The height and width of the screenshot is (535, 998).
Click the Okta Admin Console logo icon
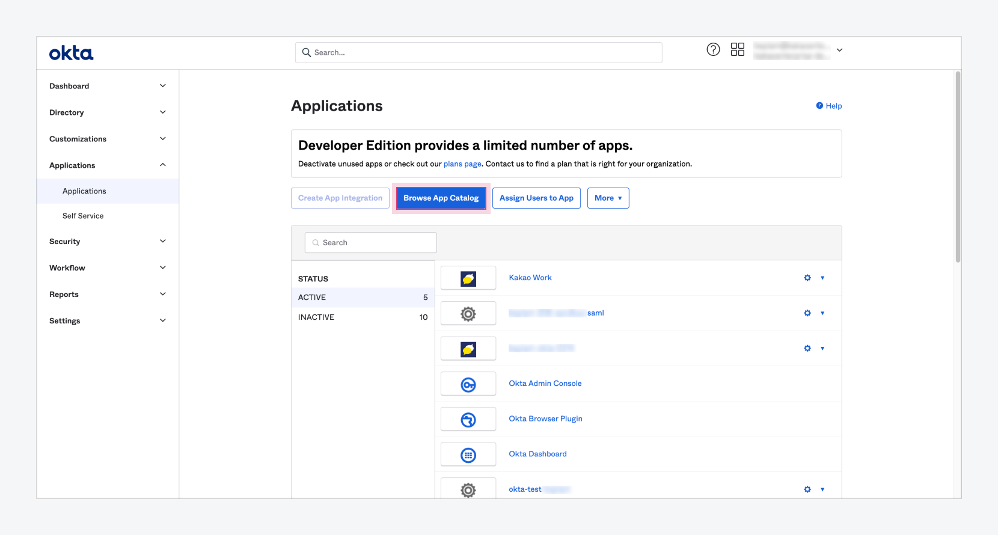tap(468, 384)
